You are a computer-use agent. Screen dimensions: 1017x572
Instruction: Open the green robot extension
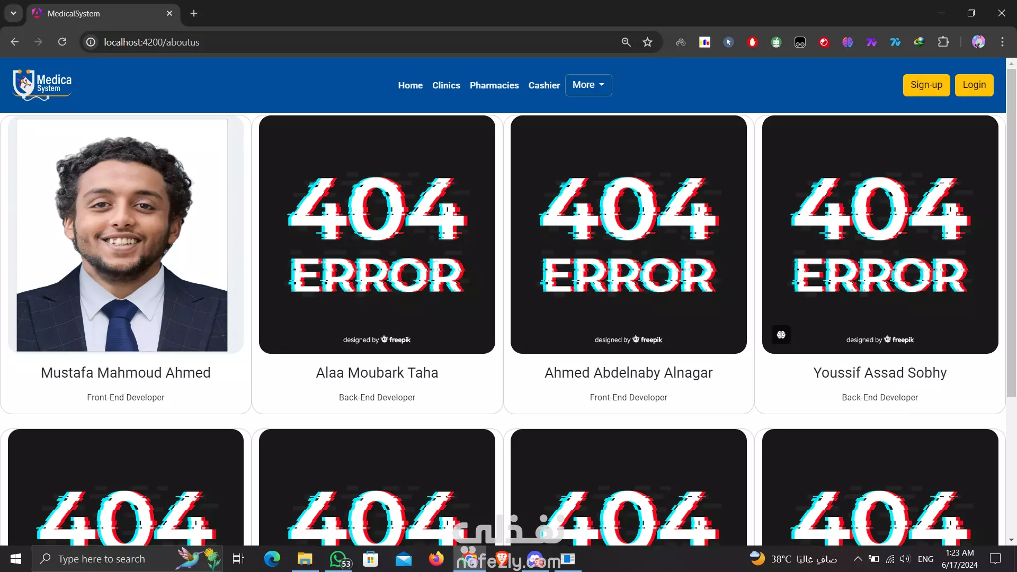tap(776, 42)
